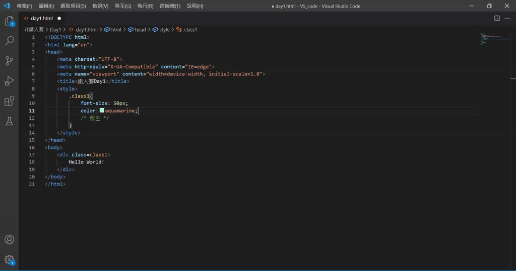Image resolution: width=516 pixels, height=271 pixels.
Task: Select the day1.html editor tab
Action: [x=42, y=19]
